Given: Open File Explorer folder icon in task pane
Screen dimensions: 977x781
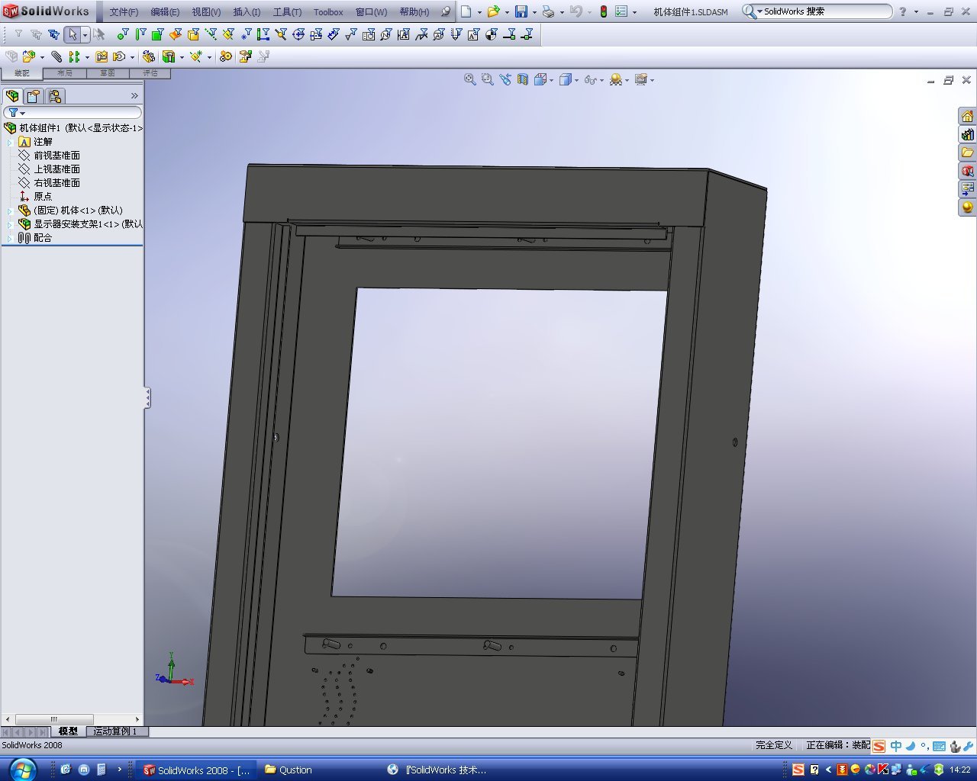Looking at the screenshot, I should click(x=967, y=153).
